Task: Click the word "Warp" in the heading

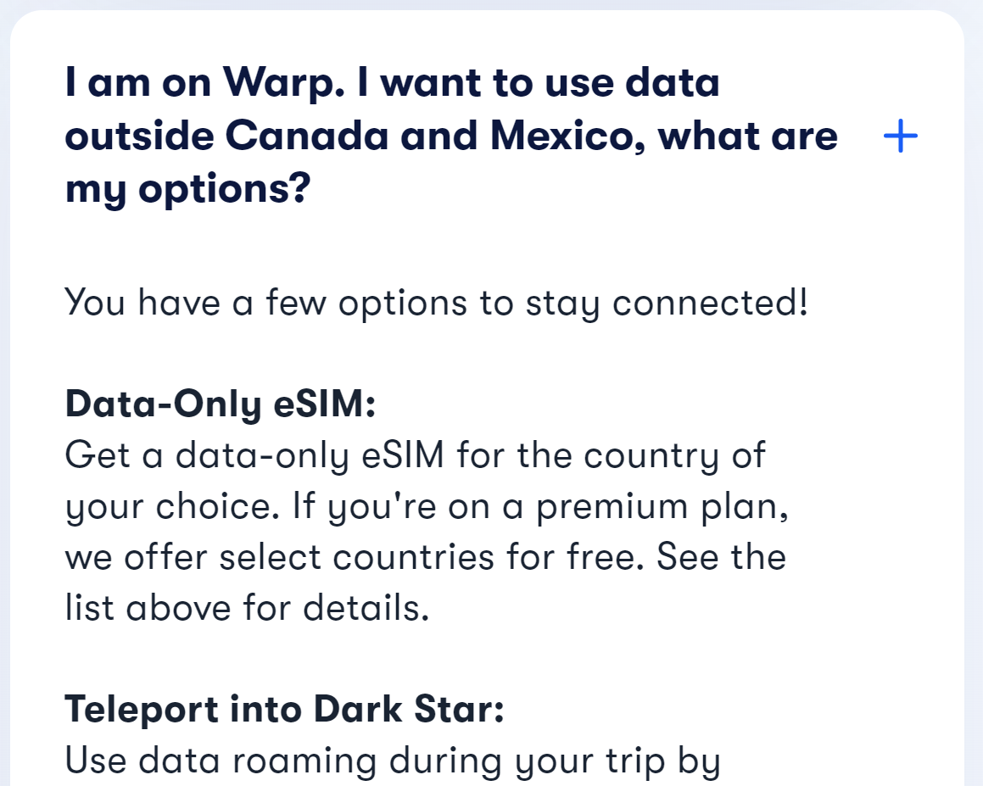Action: pyautogui.click(x=284, y=85)
